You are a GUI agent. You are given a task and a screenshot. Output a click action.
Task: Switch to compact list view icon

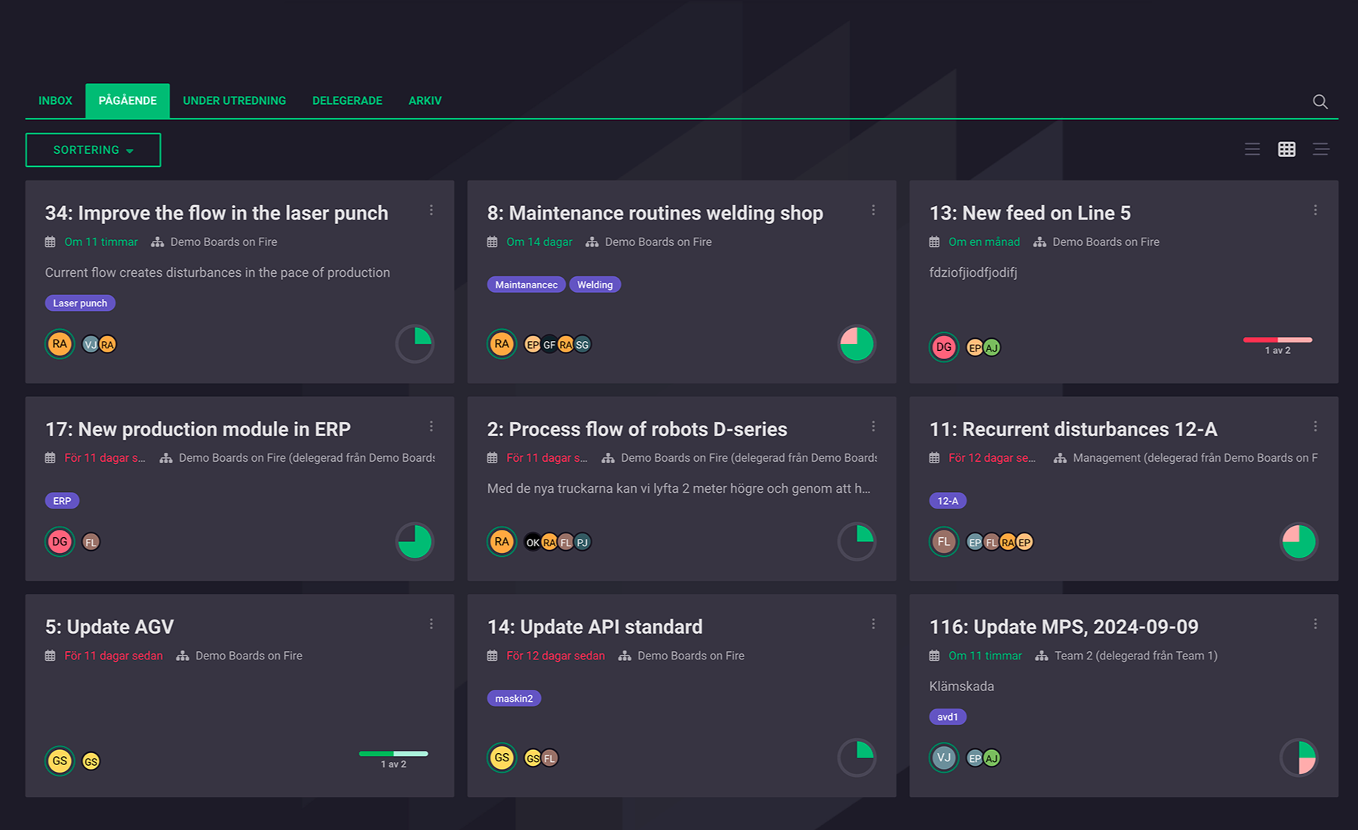[1252, 149]
